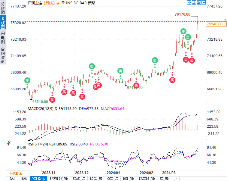Click the 75540.00 current price tag
Image resolution: width=227 pixels, height=181 pixels.
click(x=216, y=24)
